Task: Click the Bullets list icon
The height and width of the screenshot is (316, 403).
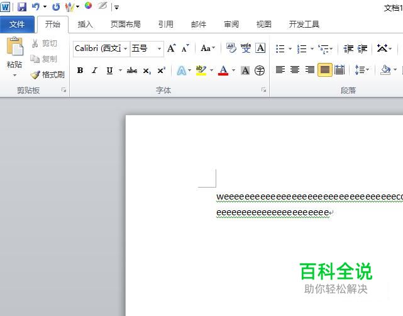Action: (x=280, y=48)
